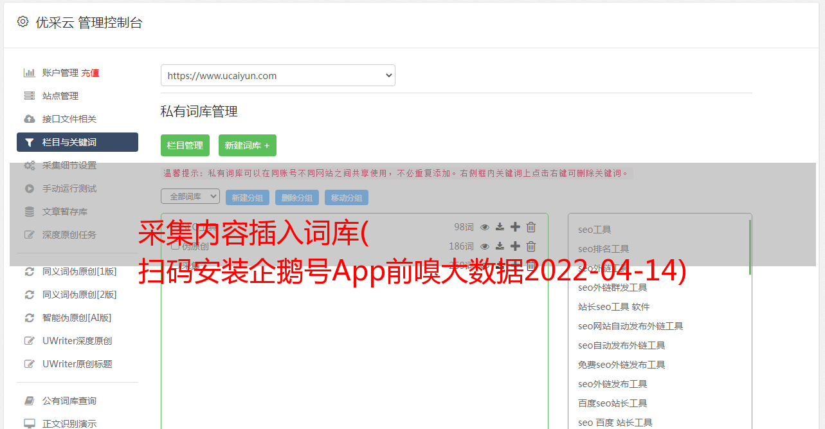Viewport: 825px width, 429px height.
Task: Click download icon on the 186词 row
Action: (500, 246)
